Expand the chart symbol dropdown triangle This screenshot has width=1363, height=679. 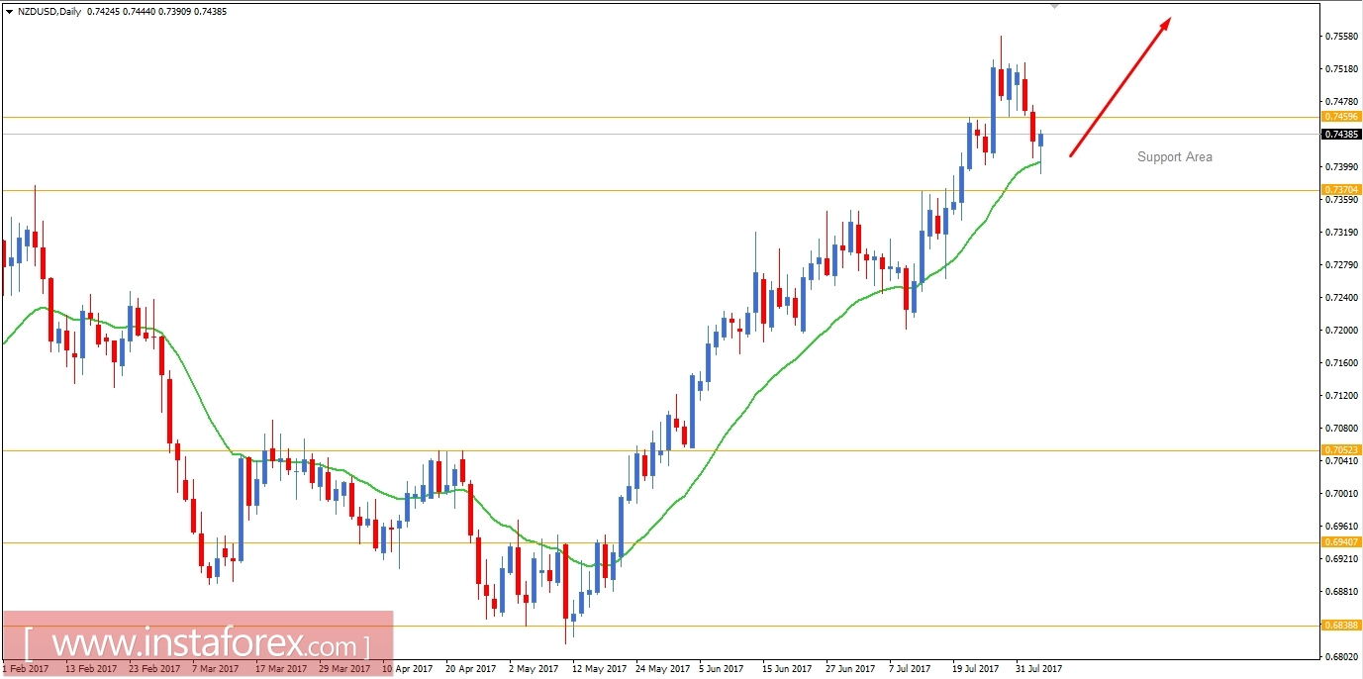[10, 11]
